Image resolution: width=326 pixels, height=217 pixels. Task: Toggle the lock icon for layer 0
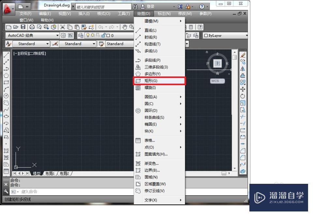tap(103, 36)
